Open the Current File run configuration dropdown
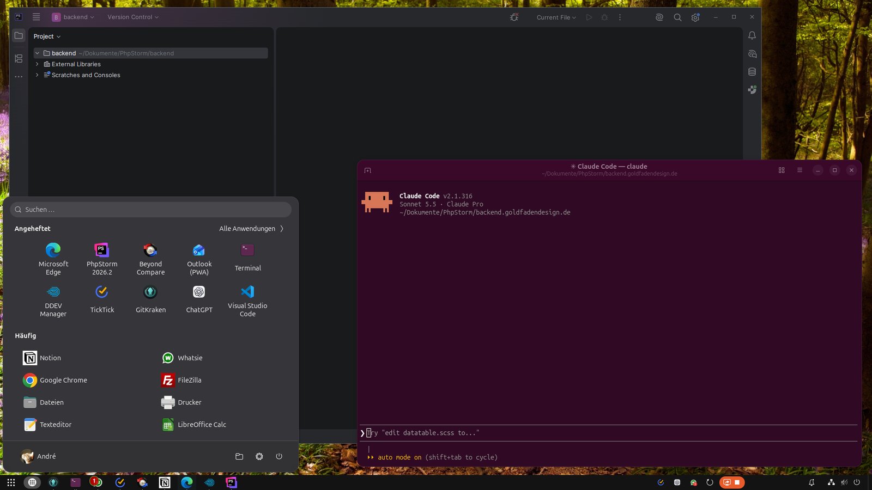The height and width of the screenshot is (490, 872). [x=556, y=17]
